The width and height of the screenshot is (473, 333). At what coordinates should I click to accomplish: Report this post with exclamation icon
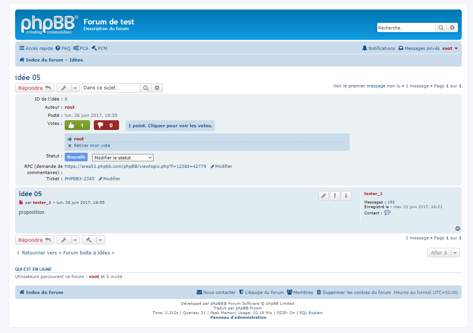coord(335,196)
